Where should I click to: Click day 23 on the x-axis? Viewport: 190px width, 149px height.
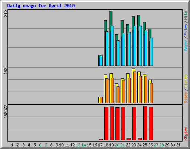[134, 145]
